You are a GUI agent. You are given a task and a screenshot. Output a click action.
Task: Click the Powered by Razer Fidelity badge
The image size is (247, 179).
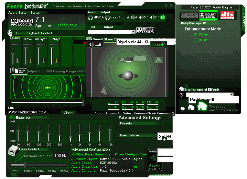click(x=155, y=160)
